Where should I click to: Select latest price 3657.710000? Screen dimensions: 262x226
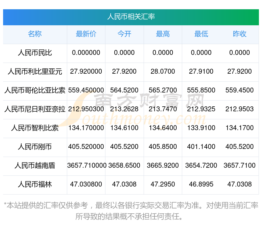[x=87, y=166]
